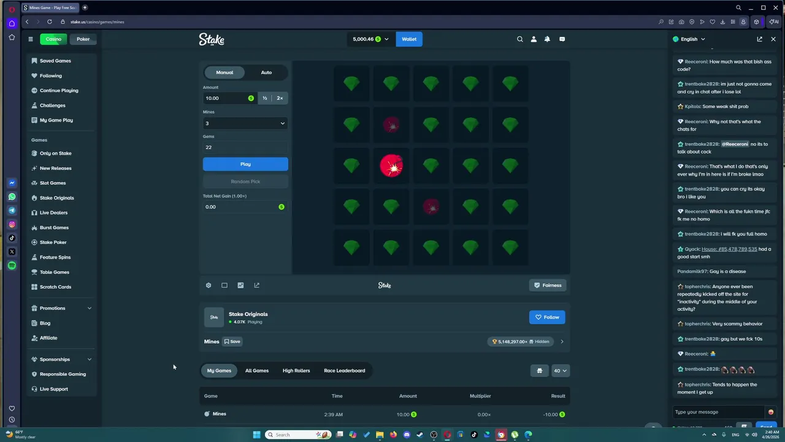
Task: Open Saved Games in sidebar
Action: click(x=55, y=61)
